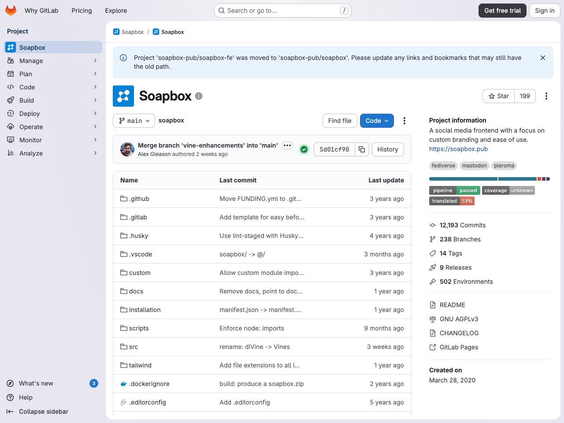The image size is (564, 423).
Task: Click the Find file button
Action: [340, 120]
